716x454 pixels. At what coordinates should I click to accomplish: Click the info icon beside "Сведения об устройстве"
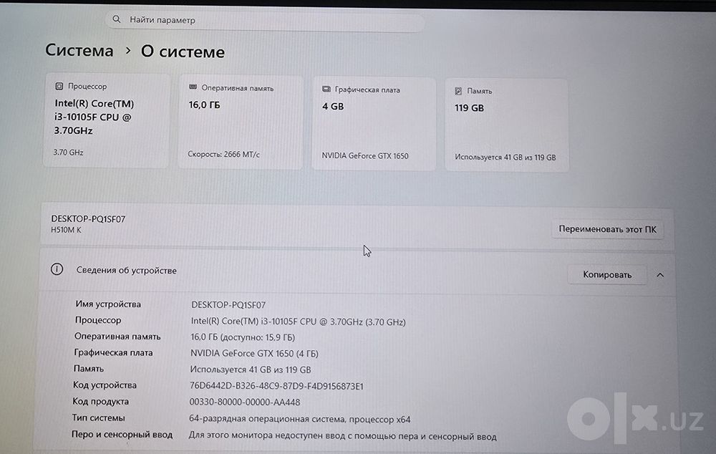coord(57,269)
